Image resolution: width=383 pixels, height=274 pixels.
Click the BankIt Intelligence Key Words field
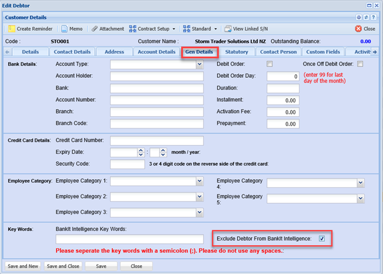[x=129, y=239]
